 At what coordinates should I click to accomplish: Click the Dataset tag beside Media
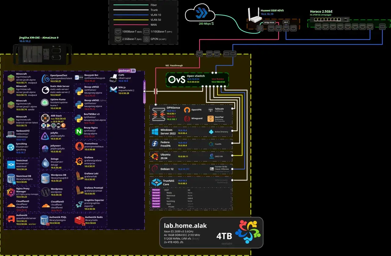[x=156, y=193]
